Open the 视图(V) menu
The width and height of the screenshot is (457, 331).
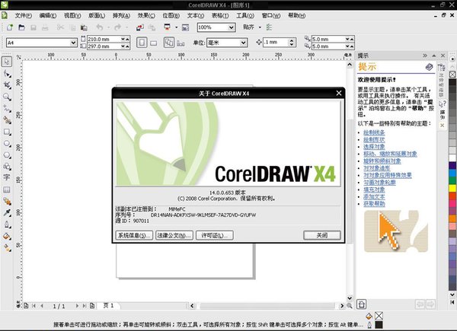(72, 15)
